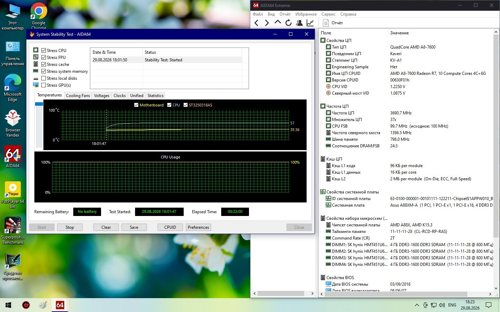The height and width of the screenshot is (312, 500).
Task: Open the Windows Start menu
Action: pyautogui.click(x=8, y=305)
